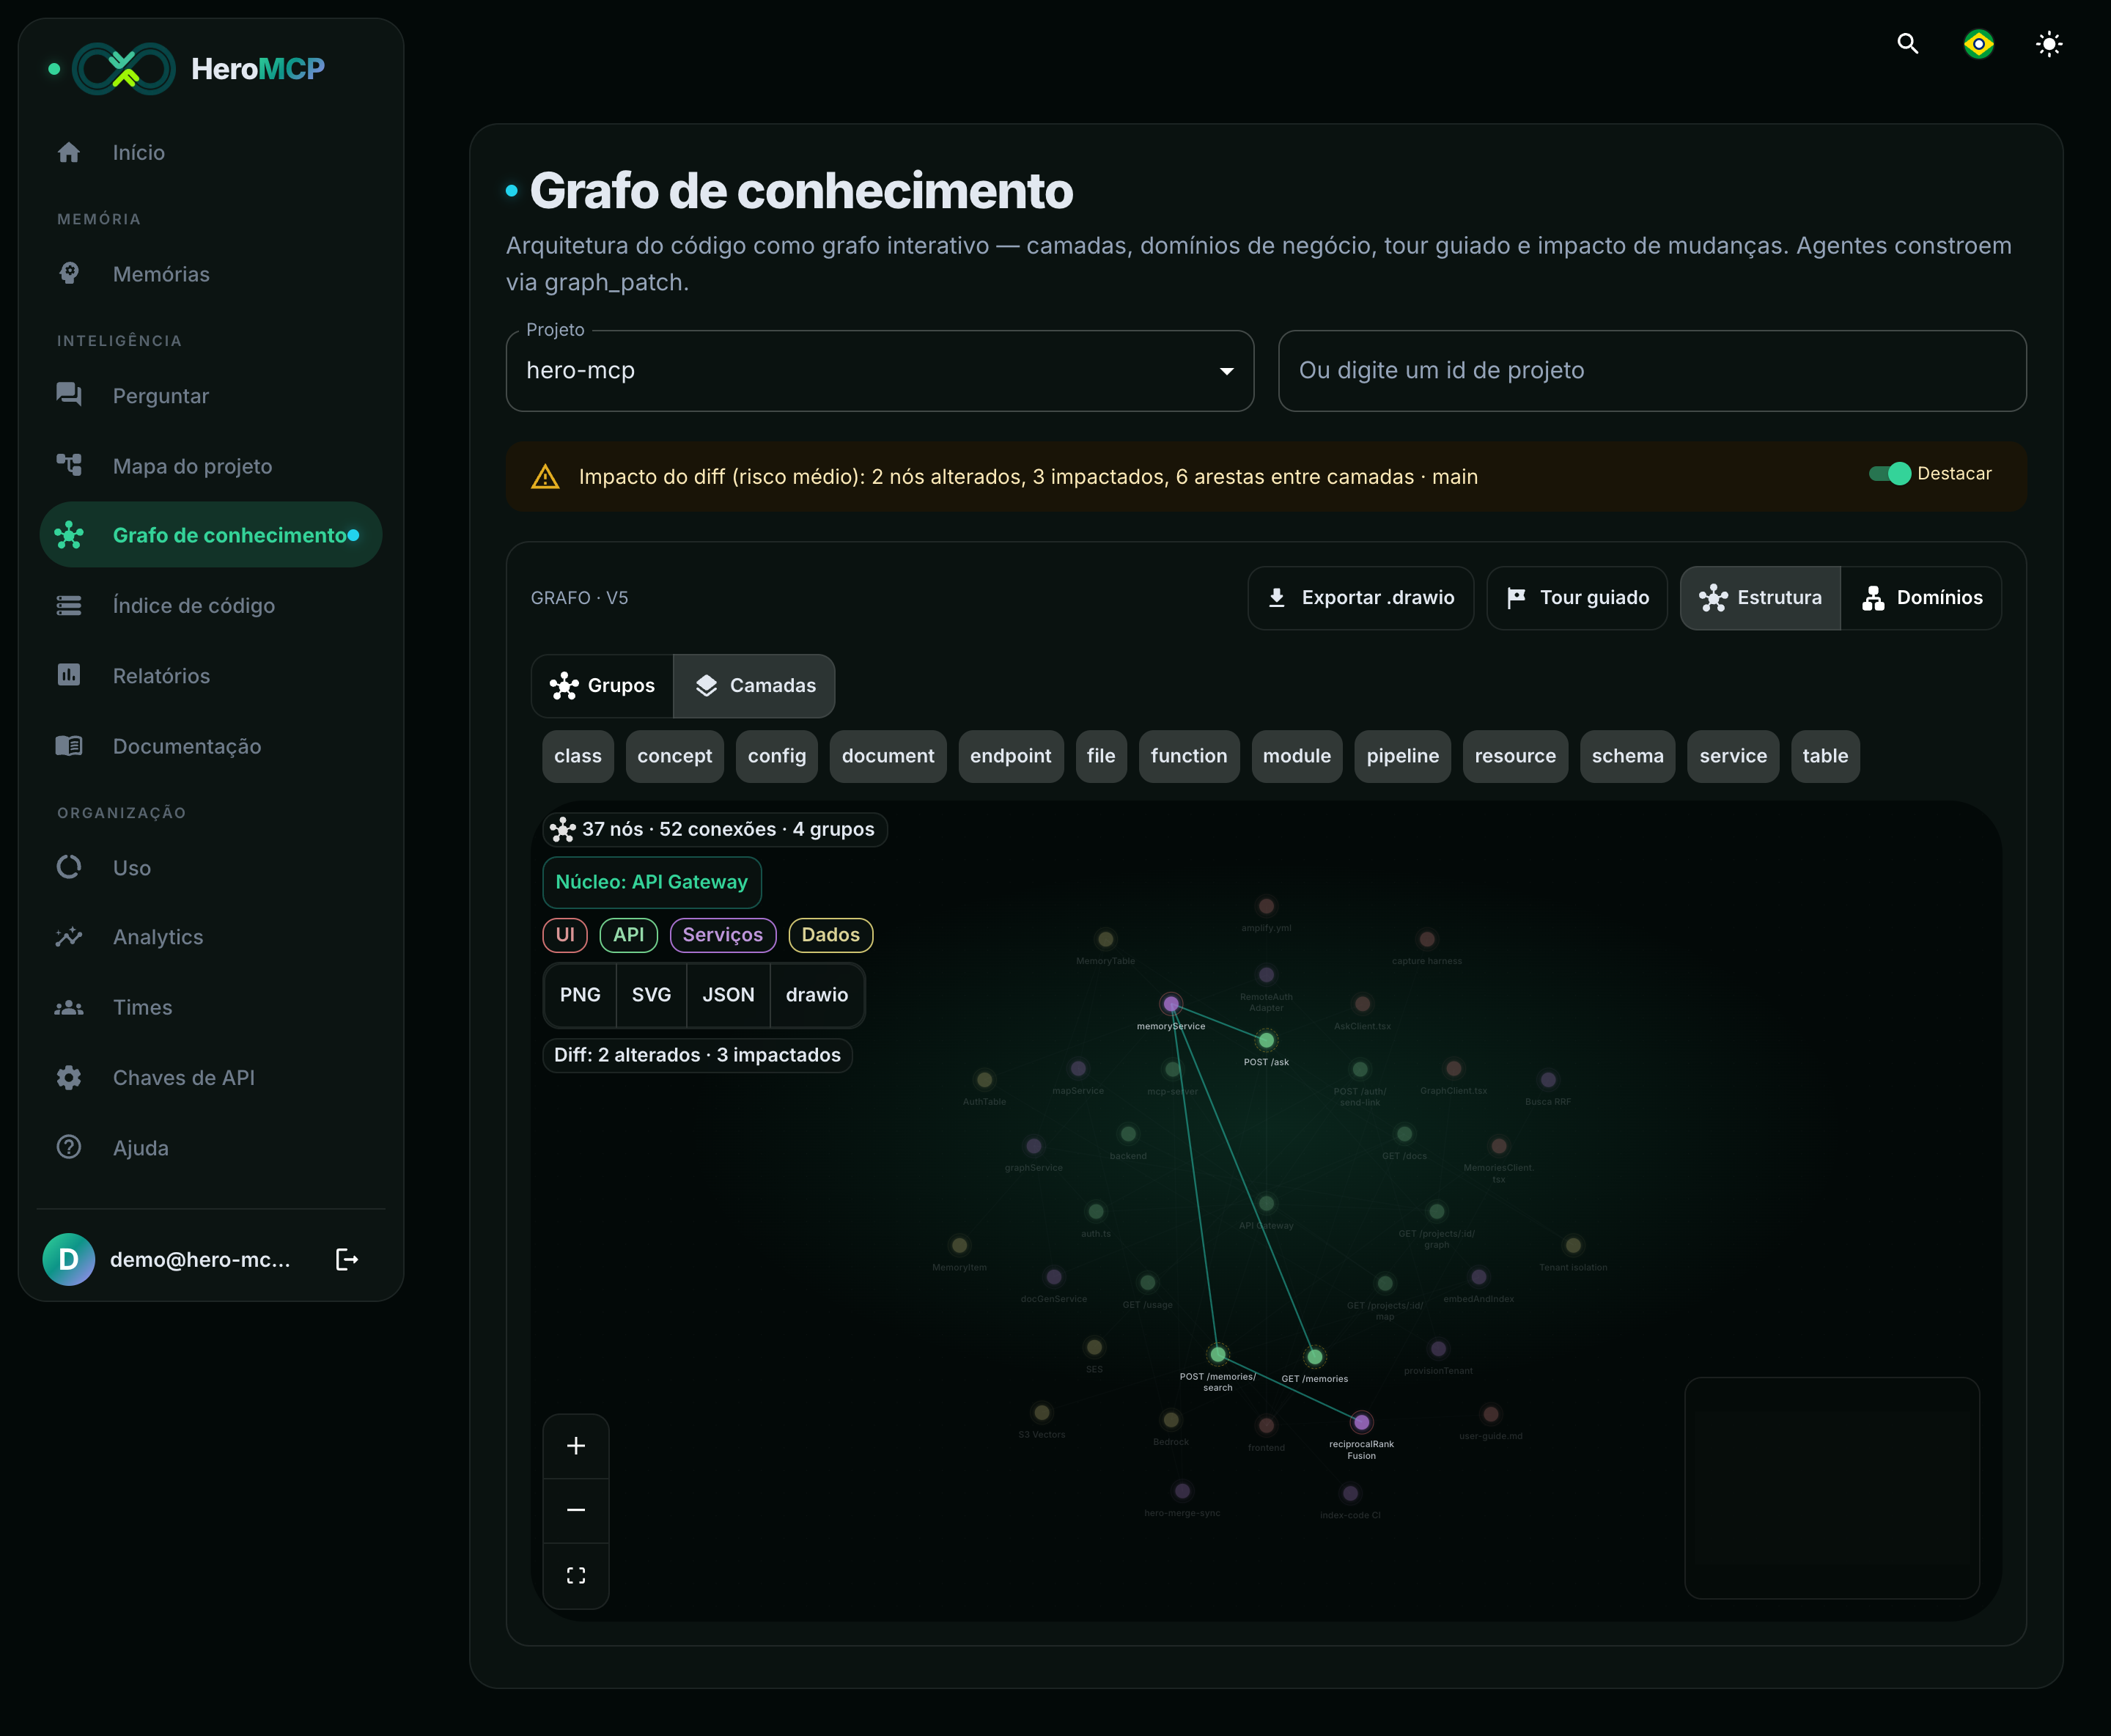The image size is (2111, 1736).
Task: Open Mapa do projeto
Action: click(211, 466)
